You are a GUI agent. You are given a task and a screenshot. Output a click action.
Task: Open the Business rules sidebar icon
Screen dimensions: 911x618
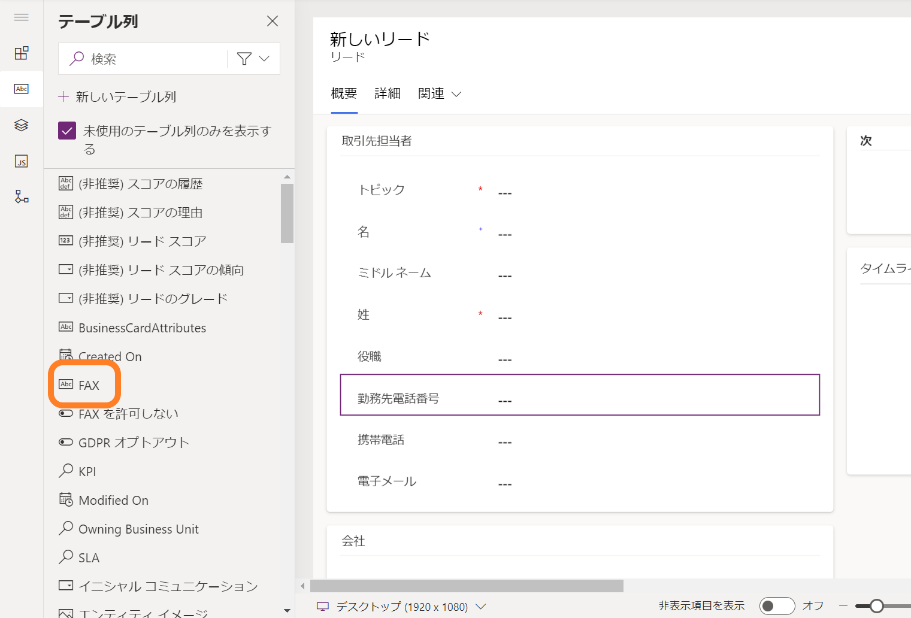(x=22, y=197)
